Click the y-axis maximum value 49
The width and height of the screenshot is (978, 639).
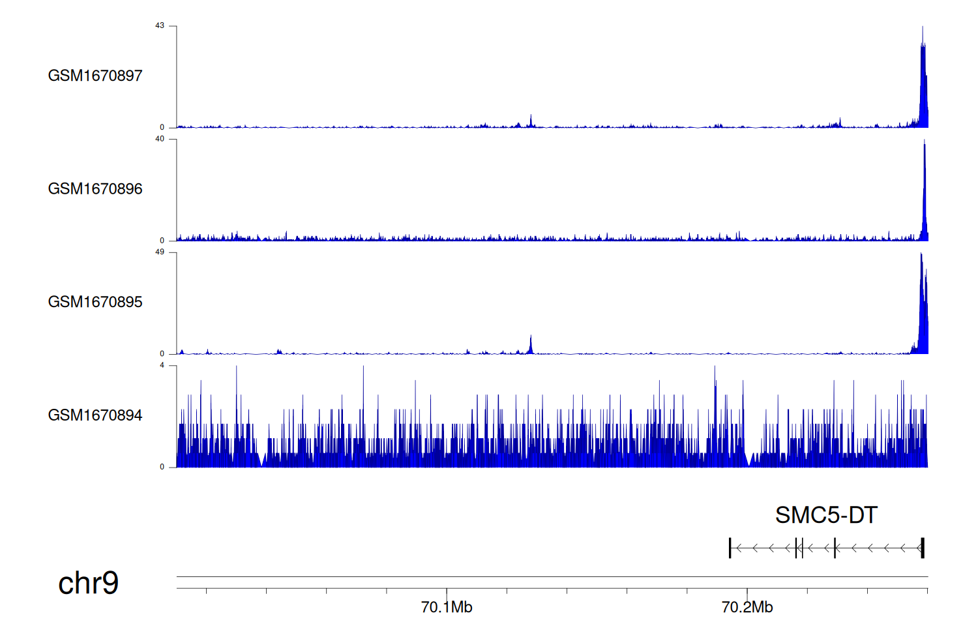(x=160, y=252)
